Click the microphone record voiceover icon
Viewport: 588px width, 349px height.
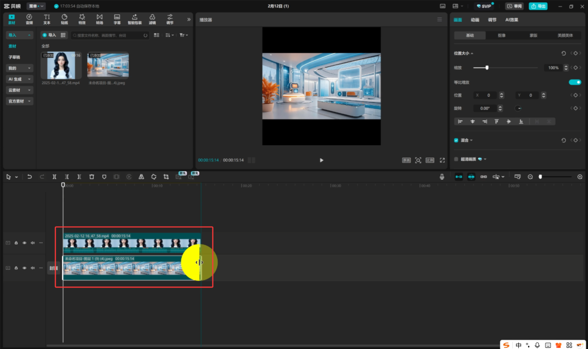coord(442,177)
